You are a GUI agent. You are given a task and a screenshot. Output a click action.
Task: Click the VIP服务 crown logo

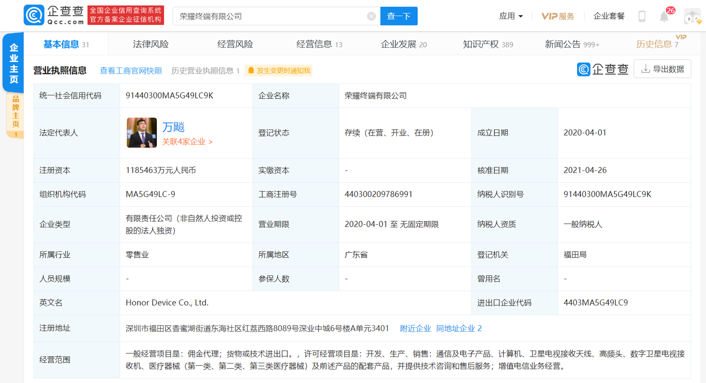(557, 16)
